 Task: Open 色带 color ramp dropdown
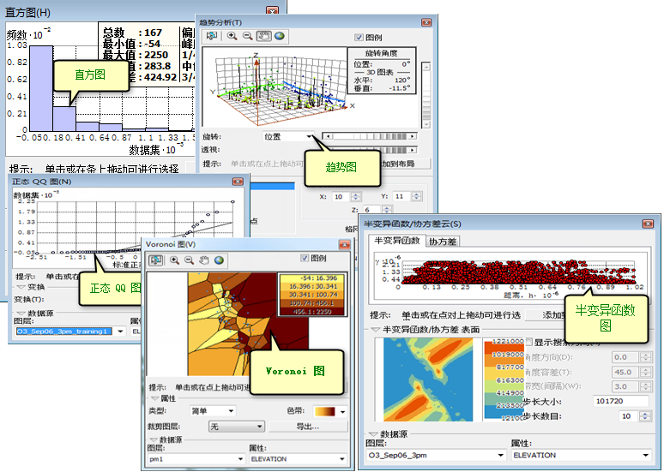tap(329, 411)
